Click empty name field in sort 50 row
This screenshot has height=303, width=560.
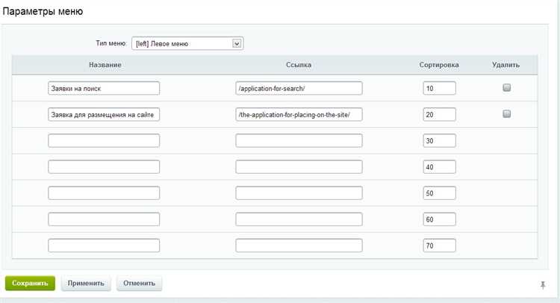104,193
